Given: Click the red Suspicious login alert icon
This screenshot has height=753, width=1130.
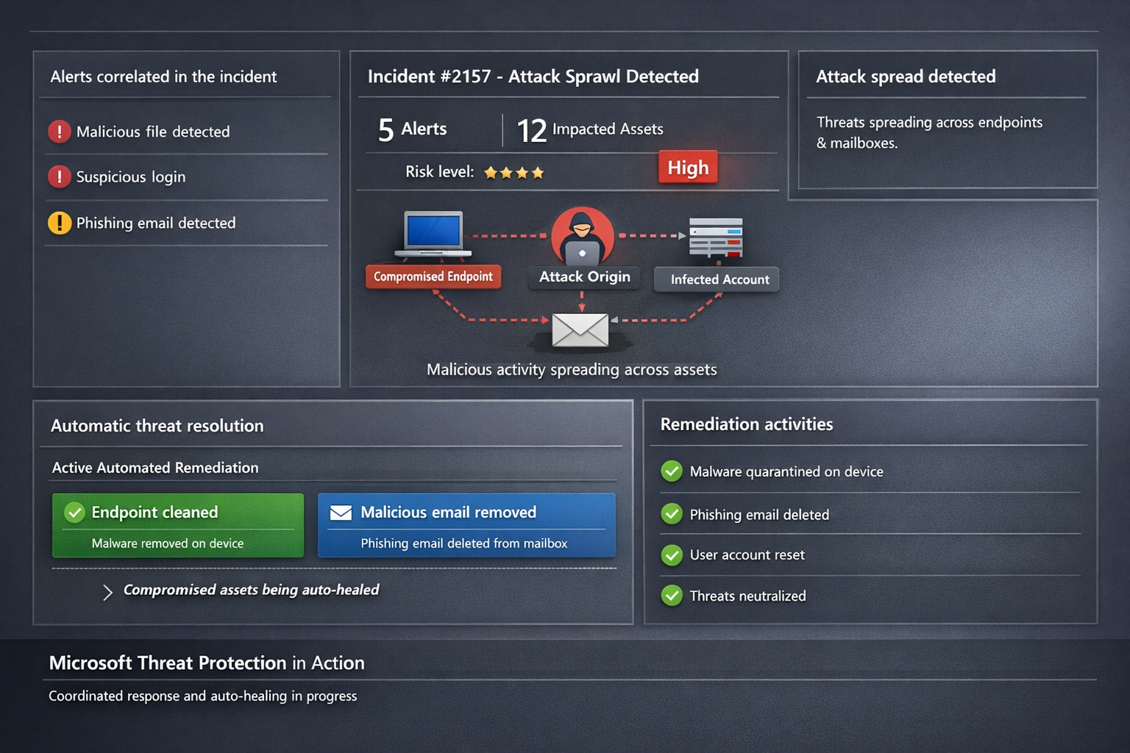Looking at the screenshot, I should click(x=60, y=177).
